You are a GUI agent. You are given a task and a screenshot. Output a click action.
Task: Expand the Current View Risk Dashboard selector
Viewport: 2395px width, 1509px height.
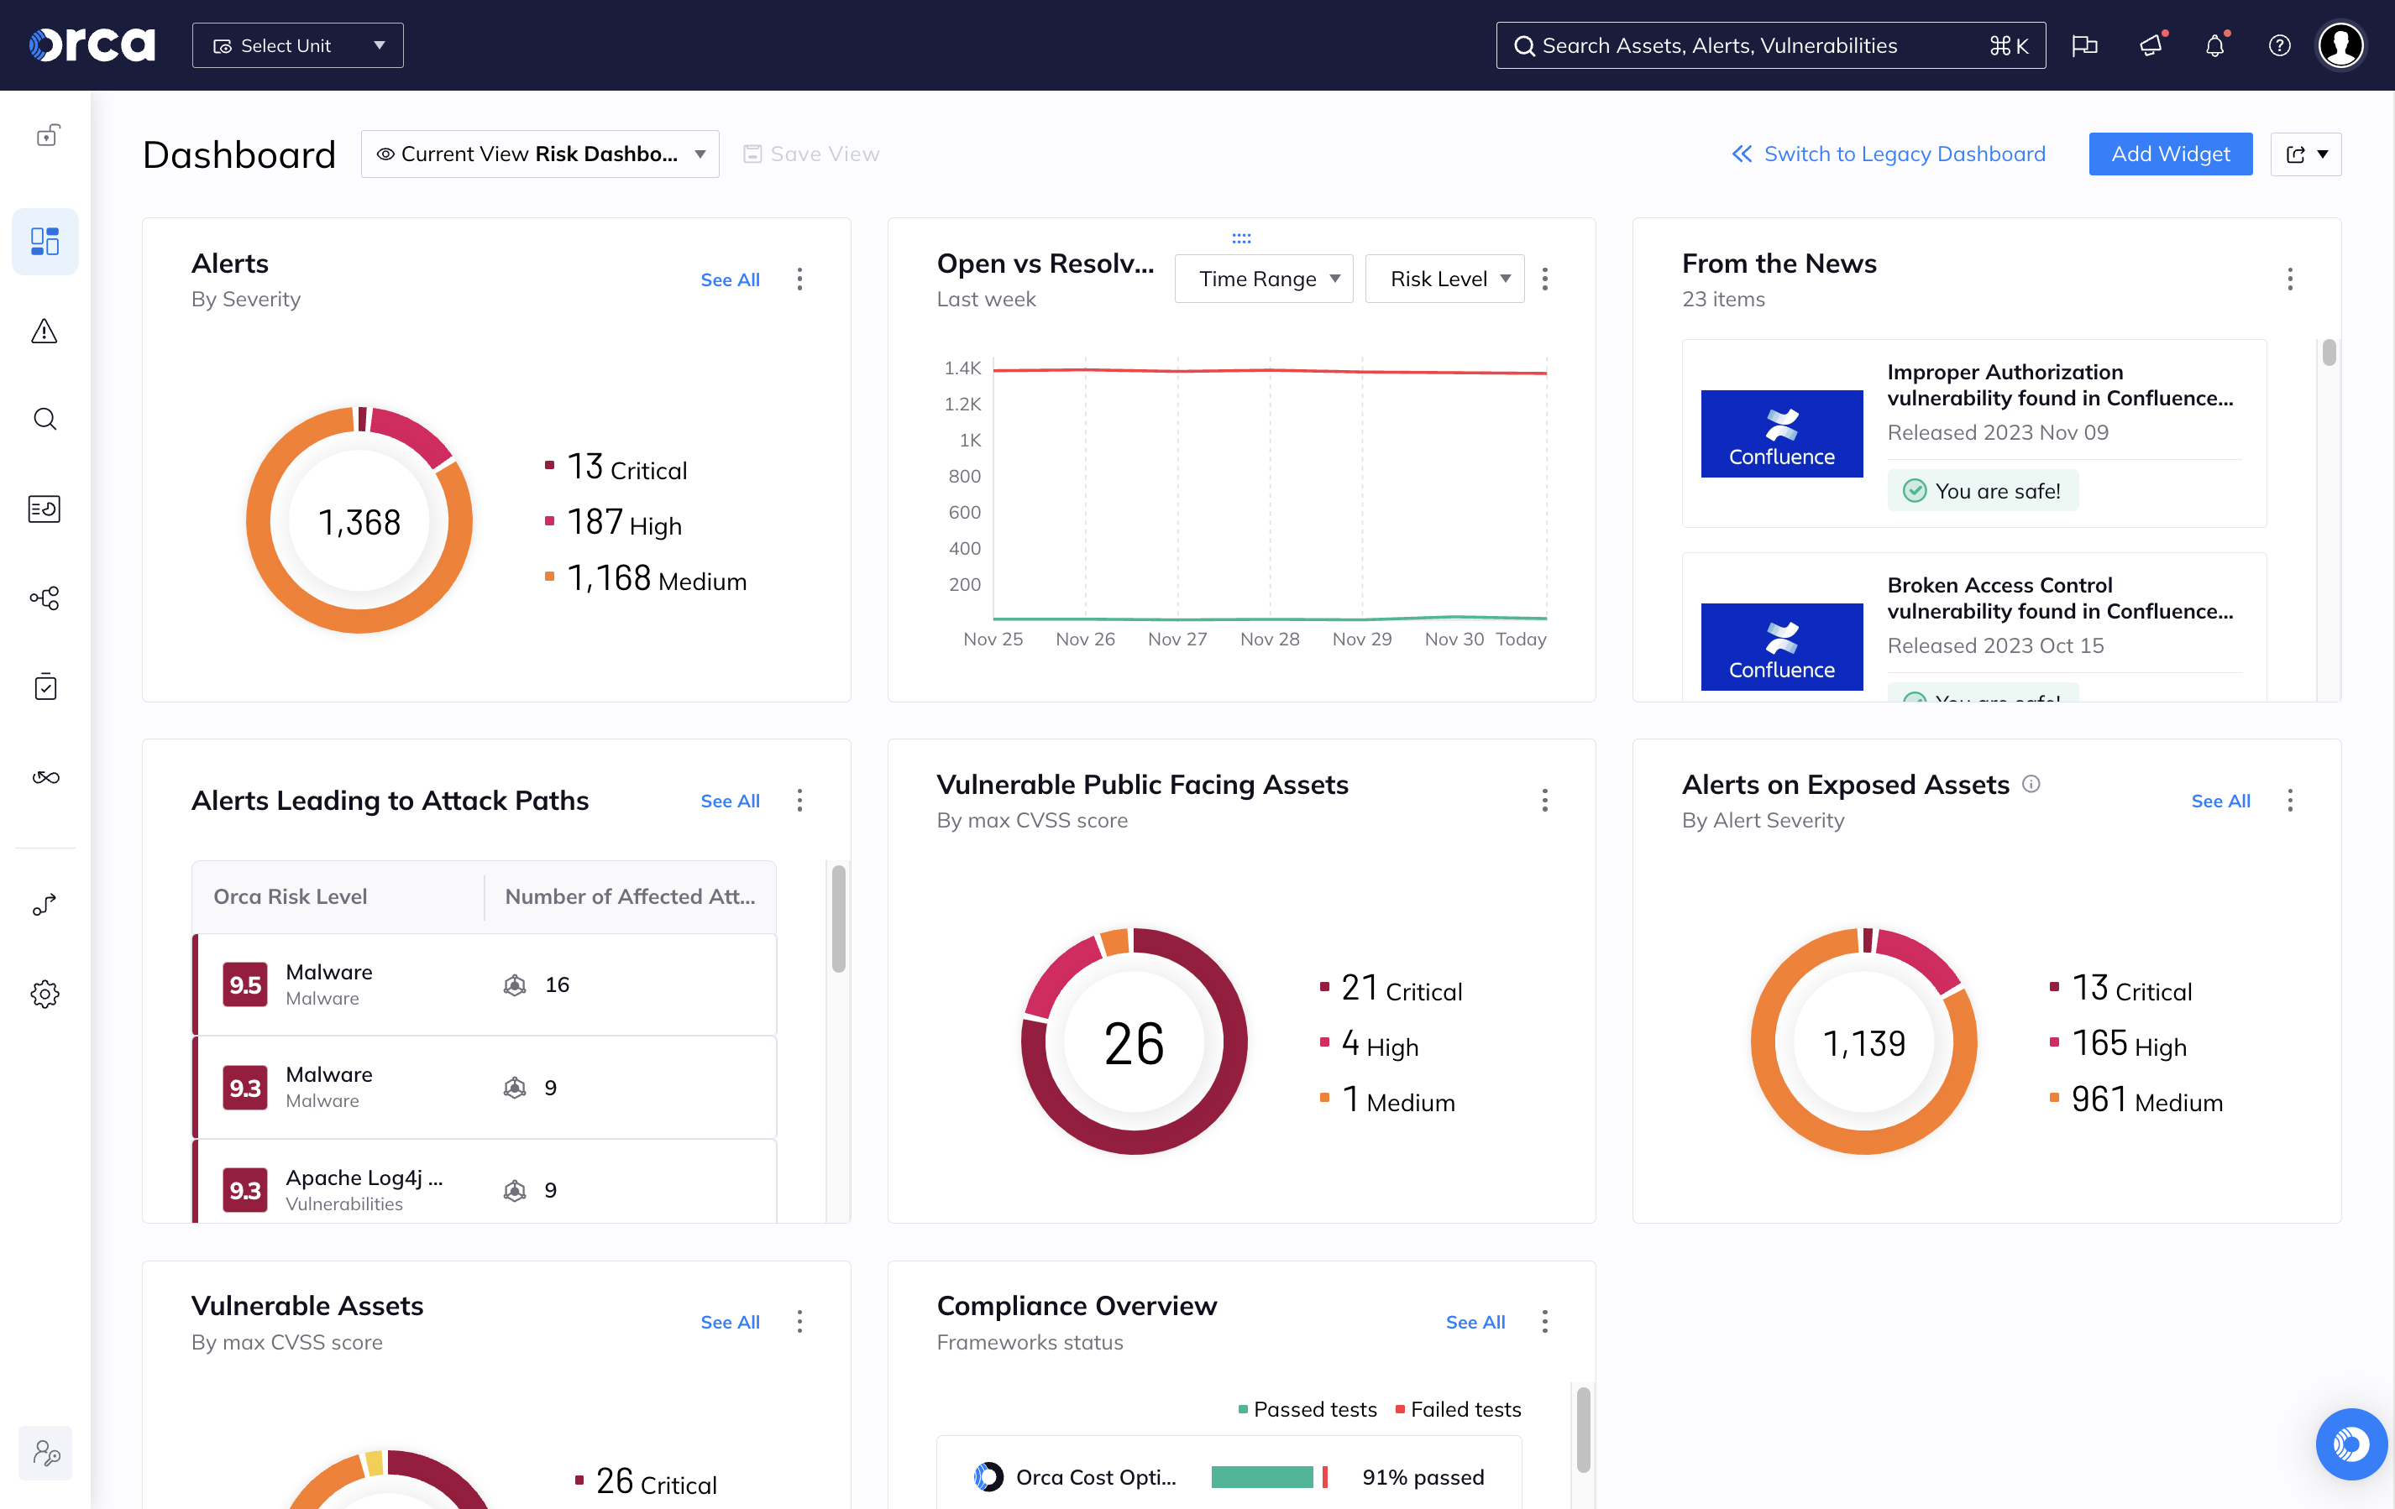pyautogui.click(x=540, y=154)
